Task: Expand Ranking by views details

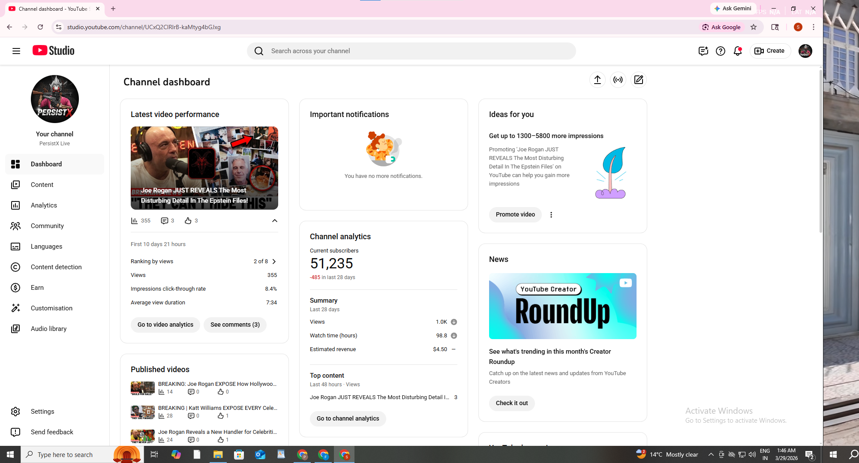Action: tap(273, 261)
